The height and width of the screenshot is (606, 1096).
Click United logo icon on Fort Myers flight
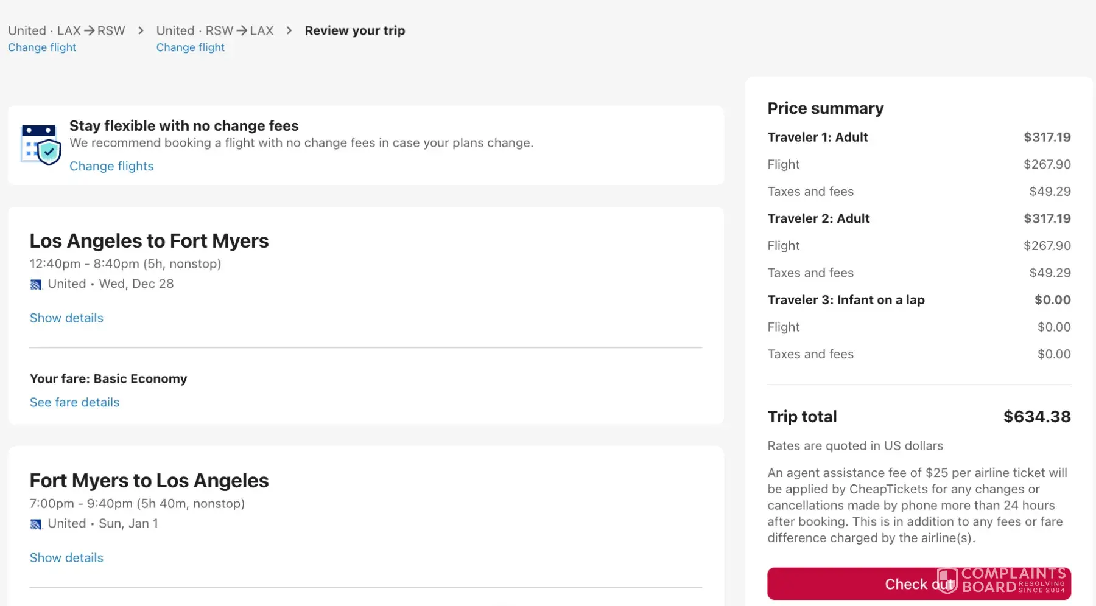click(x=36, y=524)
